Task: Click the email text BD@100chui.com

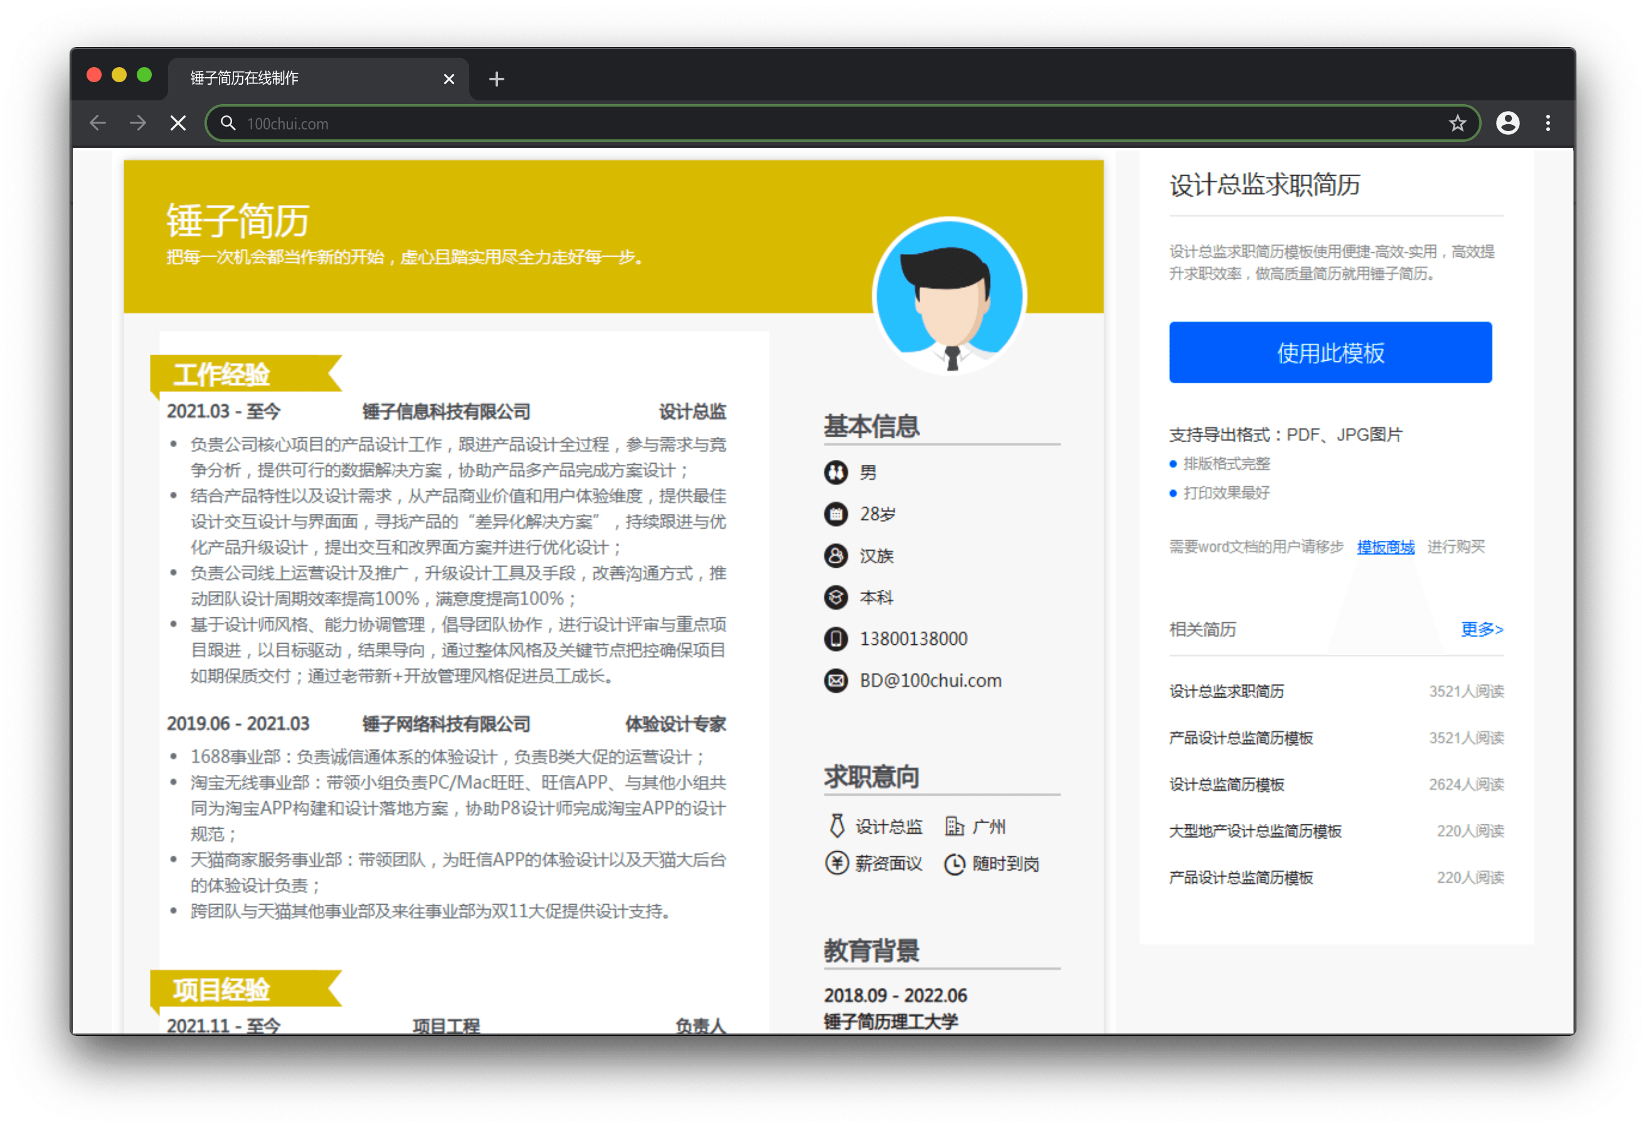Action: pos(930,680)
